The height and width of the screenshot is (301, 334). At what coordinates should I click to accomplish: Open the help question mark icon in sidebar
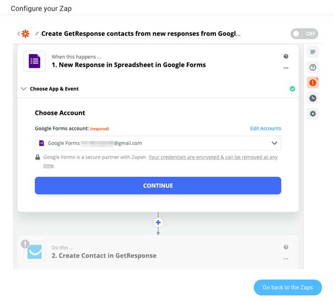click(x=313, y=68)
